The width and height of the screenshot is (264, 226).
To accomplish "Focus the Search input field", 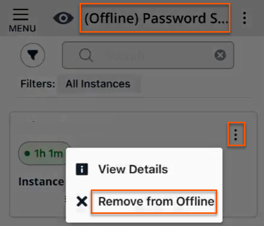I will tap(148, 55).
